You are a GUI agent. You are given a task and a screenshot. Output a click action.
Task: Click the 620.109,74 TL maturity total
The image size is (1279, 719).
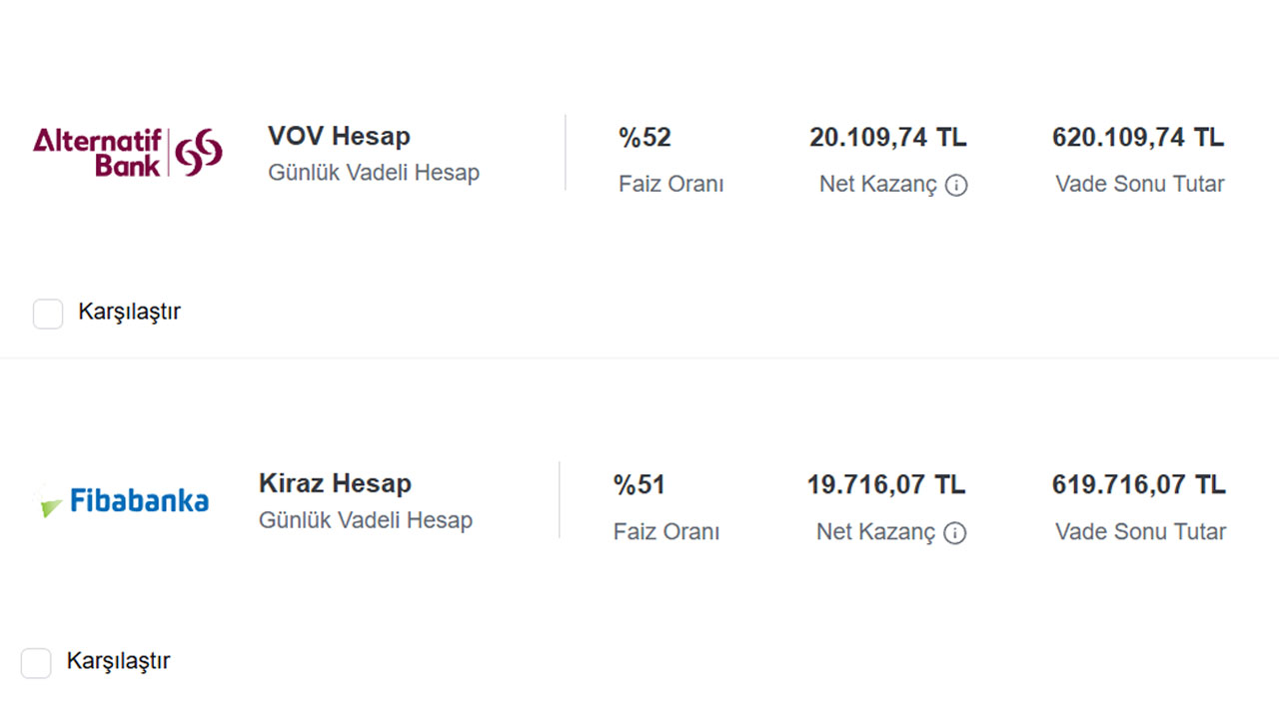(x=1138, y=138)
